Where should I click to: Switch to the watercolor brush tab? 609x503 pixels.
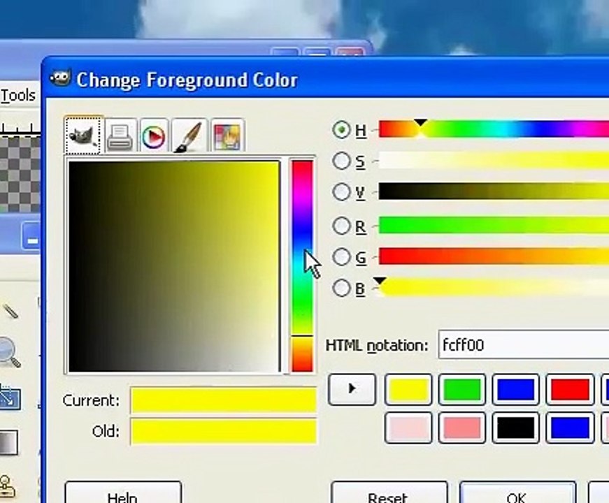coord(189,137)
